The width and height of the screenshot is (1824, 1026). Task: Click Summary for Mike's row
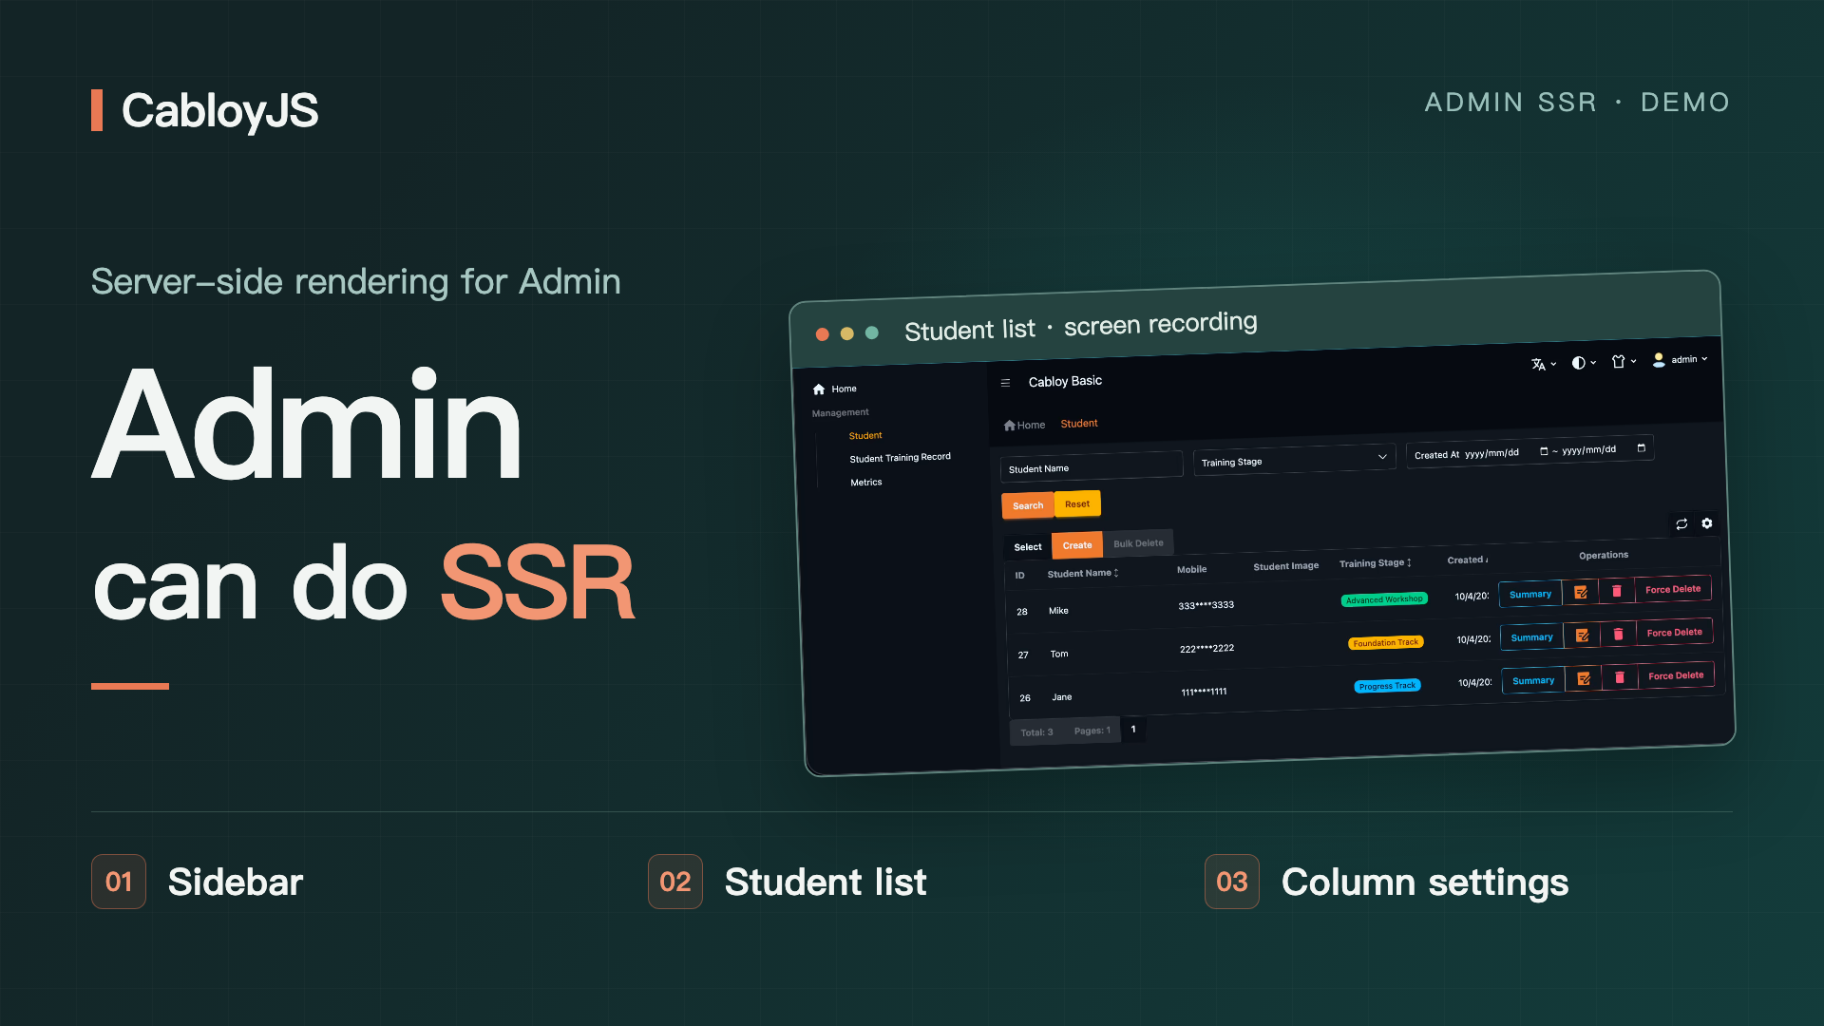1530,595
